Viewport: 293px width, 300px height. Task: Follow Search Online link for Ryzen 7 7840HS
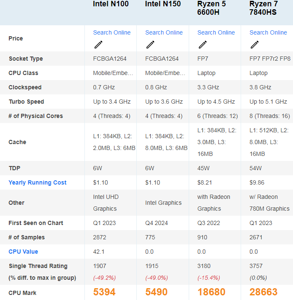(x=268, y=32)
